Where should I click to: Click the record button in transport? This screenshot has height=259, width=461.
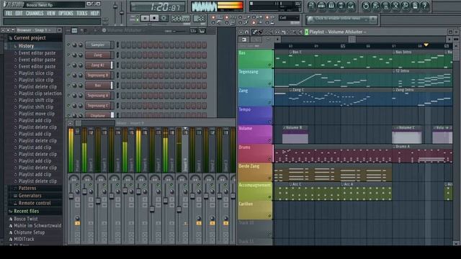(x=164, y=18)
